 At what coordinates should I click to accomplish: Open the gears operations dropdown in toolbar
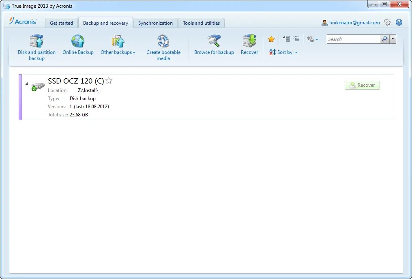tap(312, 39)
